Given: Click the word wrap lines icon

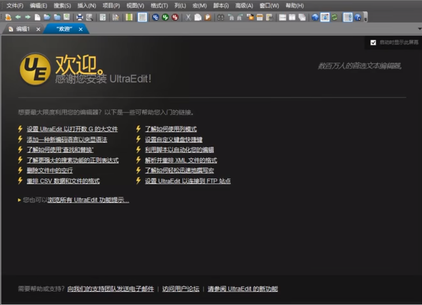Looking at the screenshot, I should click(103, 17).
